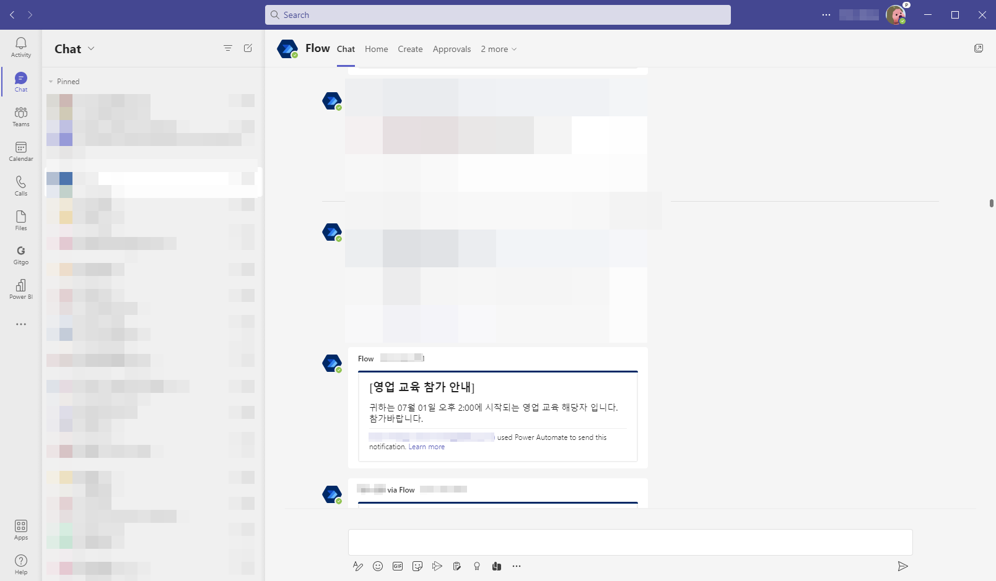The height and width of the screenshot is (581, 996).
Task: Open the Create tab
Action: click(410, 49)
